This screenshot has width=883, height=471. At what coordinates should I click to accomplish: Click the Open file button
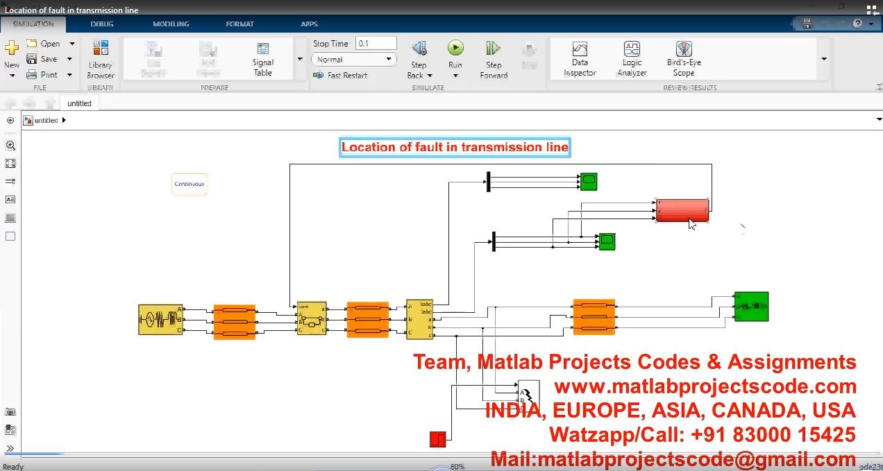[x=43, y=44]
